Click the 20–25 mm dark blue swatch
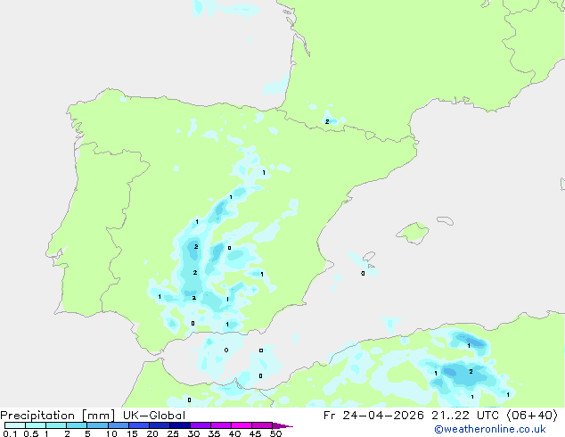Screen dimensions: 565x437 click(160, 425)
